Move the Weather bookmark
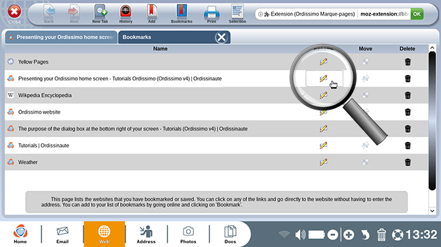 (x=365, y=162)
